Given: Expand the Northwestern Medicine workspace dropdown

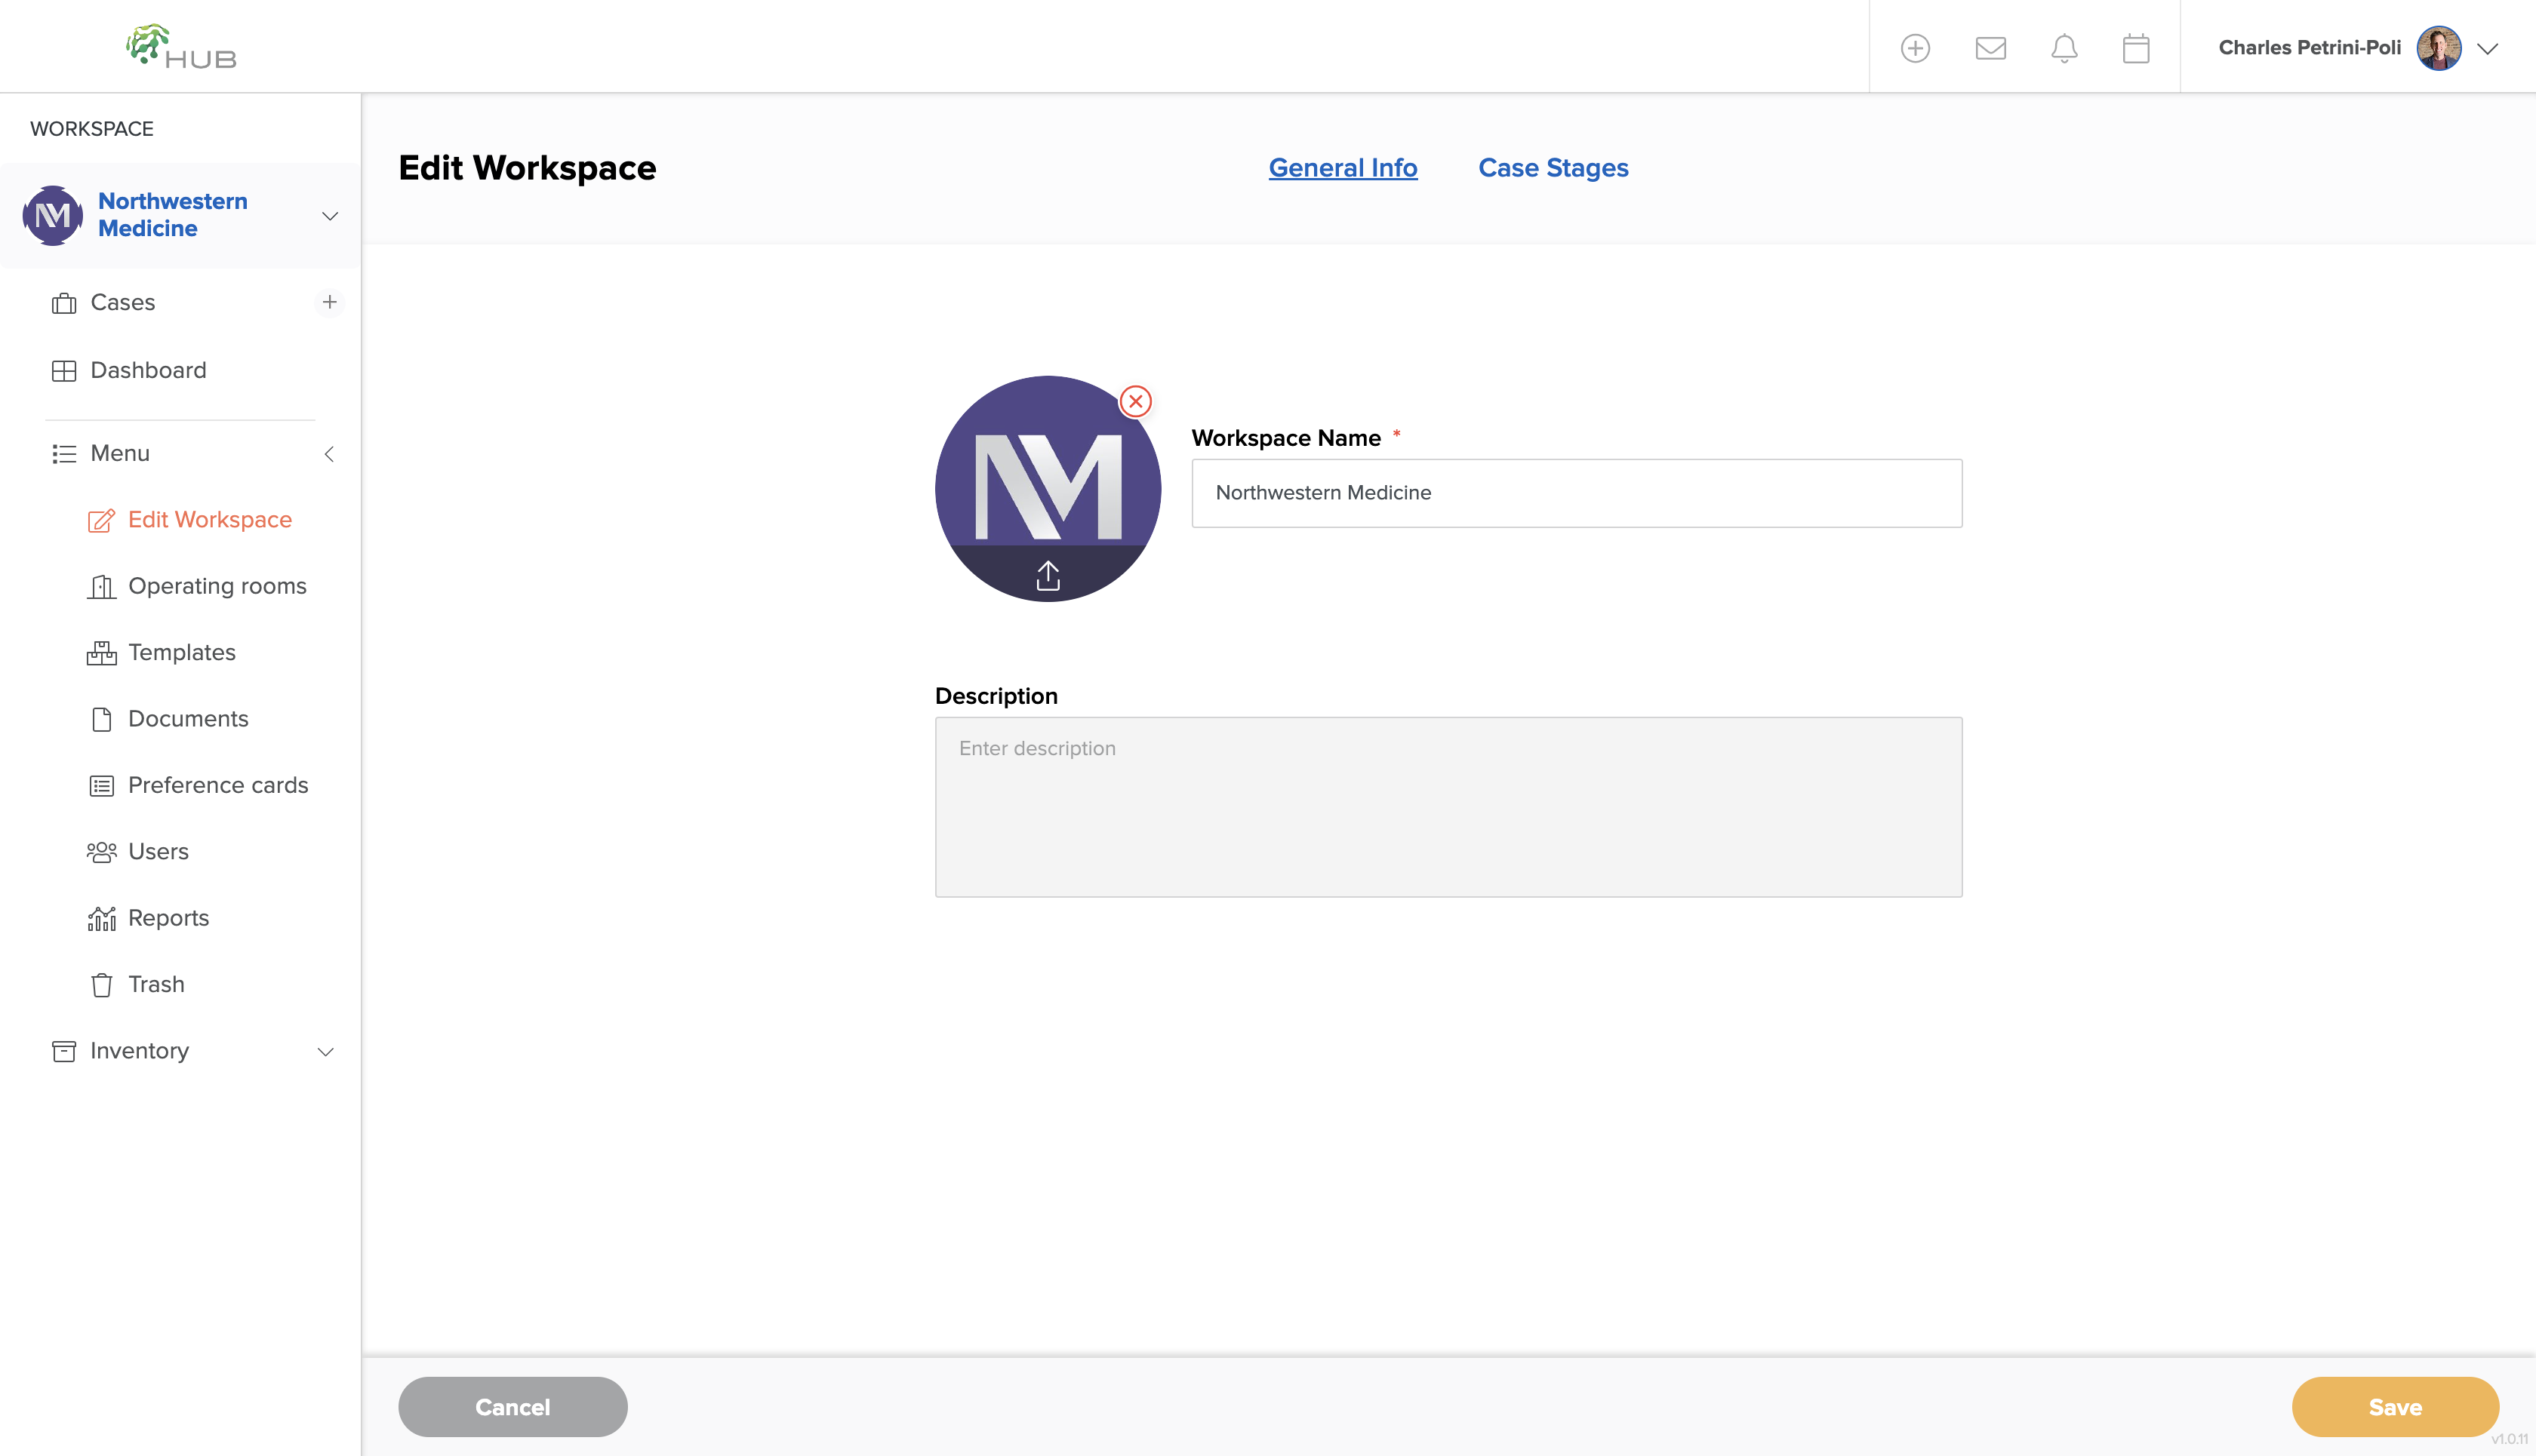Looking at the screenshot, I should [x=329, y=216].
